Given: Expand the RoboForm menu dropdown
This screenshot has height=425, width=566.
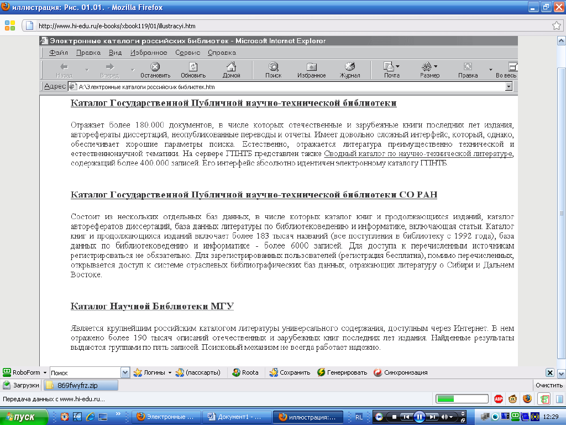Looking at the screenshot, I should click(x=45, y=372).
